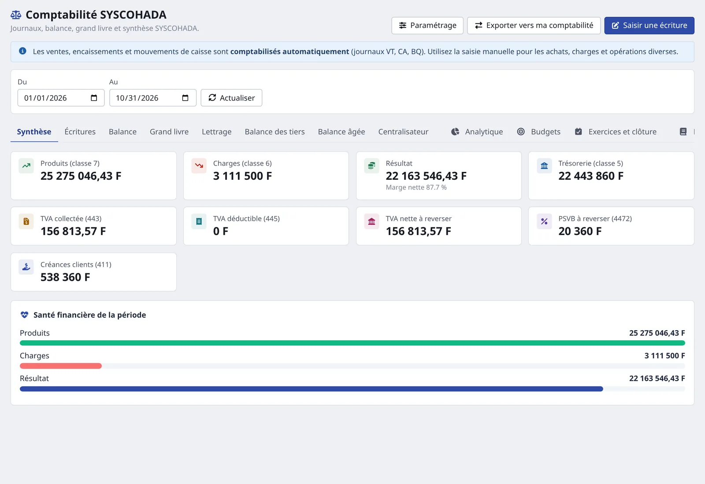Click the TVA collectée invoice icon
Image resolution: width=705 pixels, height=484 pixels.
point(26,221)
